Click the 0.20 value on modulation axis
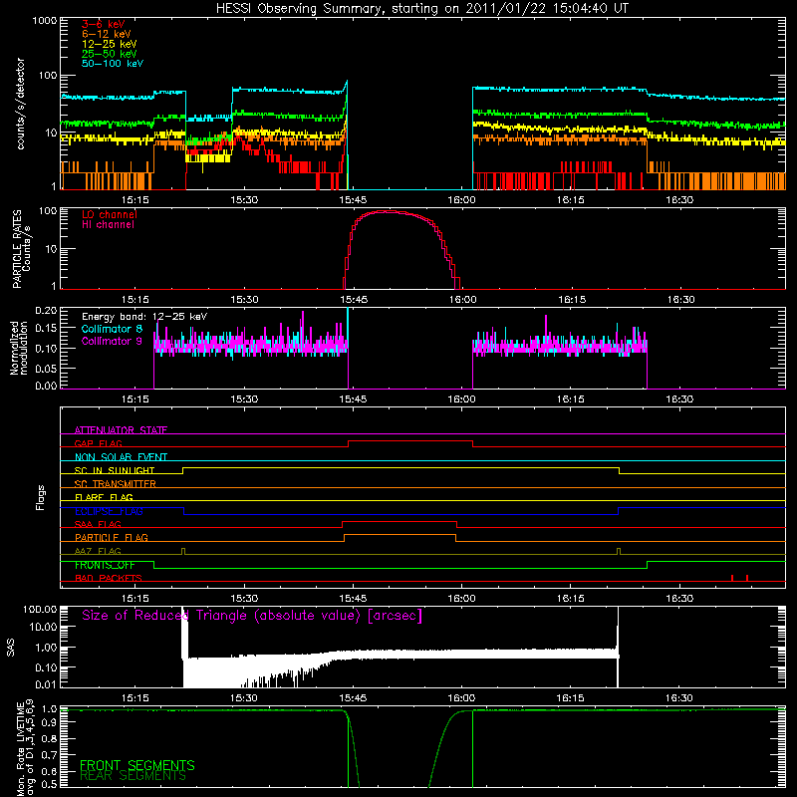 pos(46,311)
